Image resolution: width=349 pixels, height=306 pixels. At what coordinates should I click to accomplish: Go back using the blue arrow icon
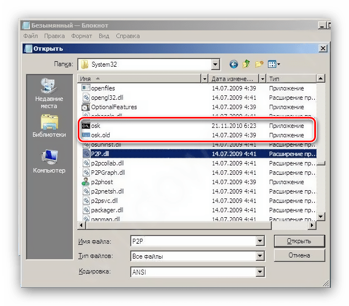233,65
